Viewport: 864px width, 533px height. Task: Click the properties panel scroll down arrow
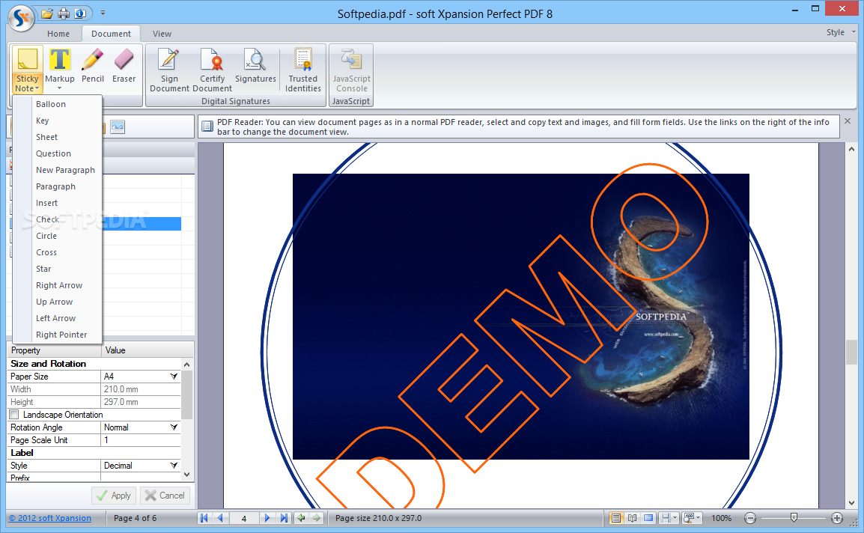[x=186, y=475]
